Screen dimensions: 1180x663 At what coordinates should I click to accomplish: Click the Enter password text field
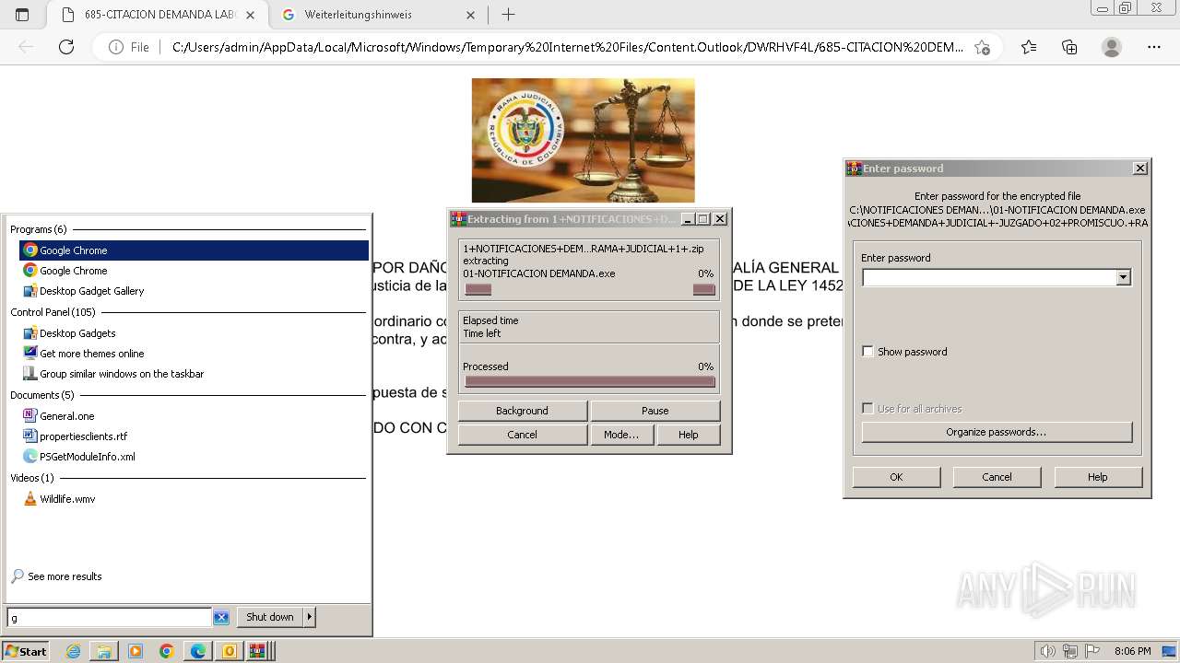coord(989,277)
